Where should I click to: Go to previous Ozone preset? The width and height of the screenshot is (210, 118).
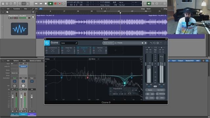142,43
